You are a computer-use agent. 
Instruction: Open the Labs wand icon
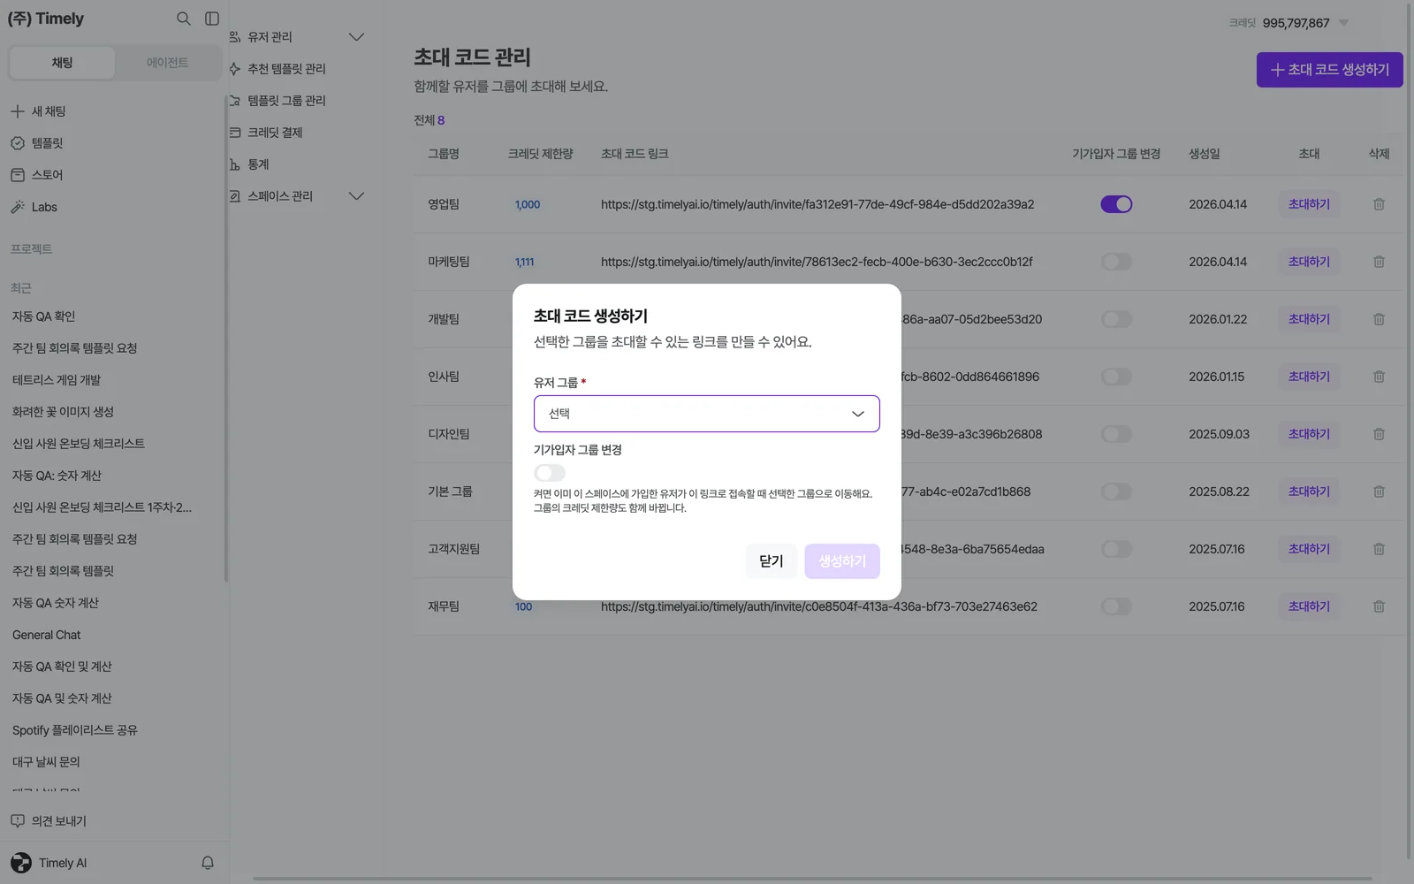point(18,207)
